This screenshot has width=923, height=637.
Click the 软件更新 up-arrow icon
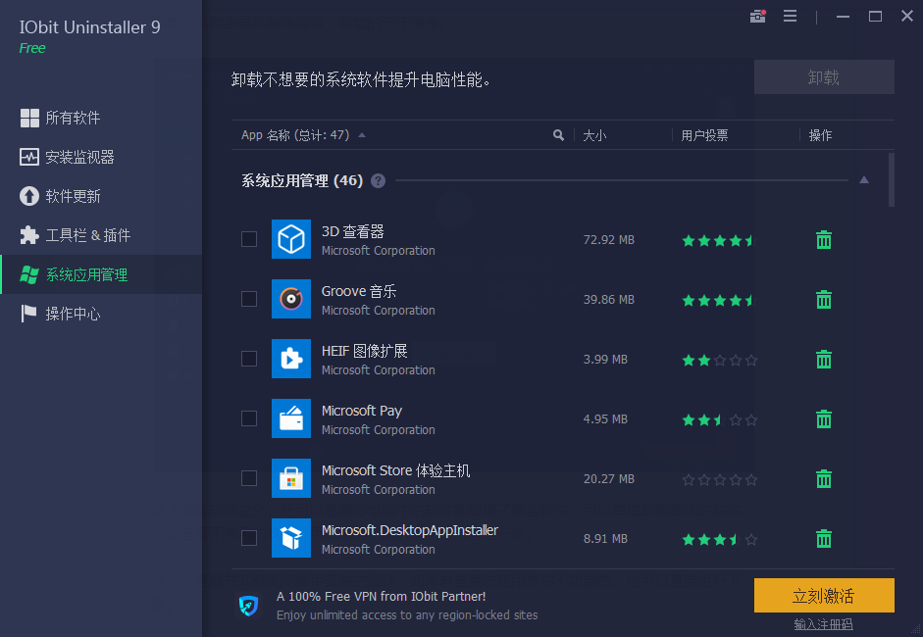29,196
